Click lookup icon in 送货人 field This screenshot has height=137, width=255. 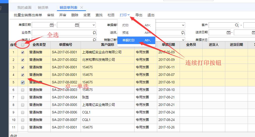click(x=183, y=33)
